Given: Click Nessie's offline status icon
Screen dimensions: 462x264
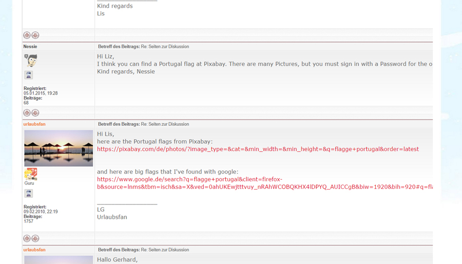Looking at the screenshot, I should click(x=29, y=75).
